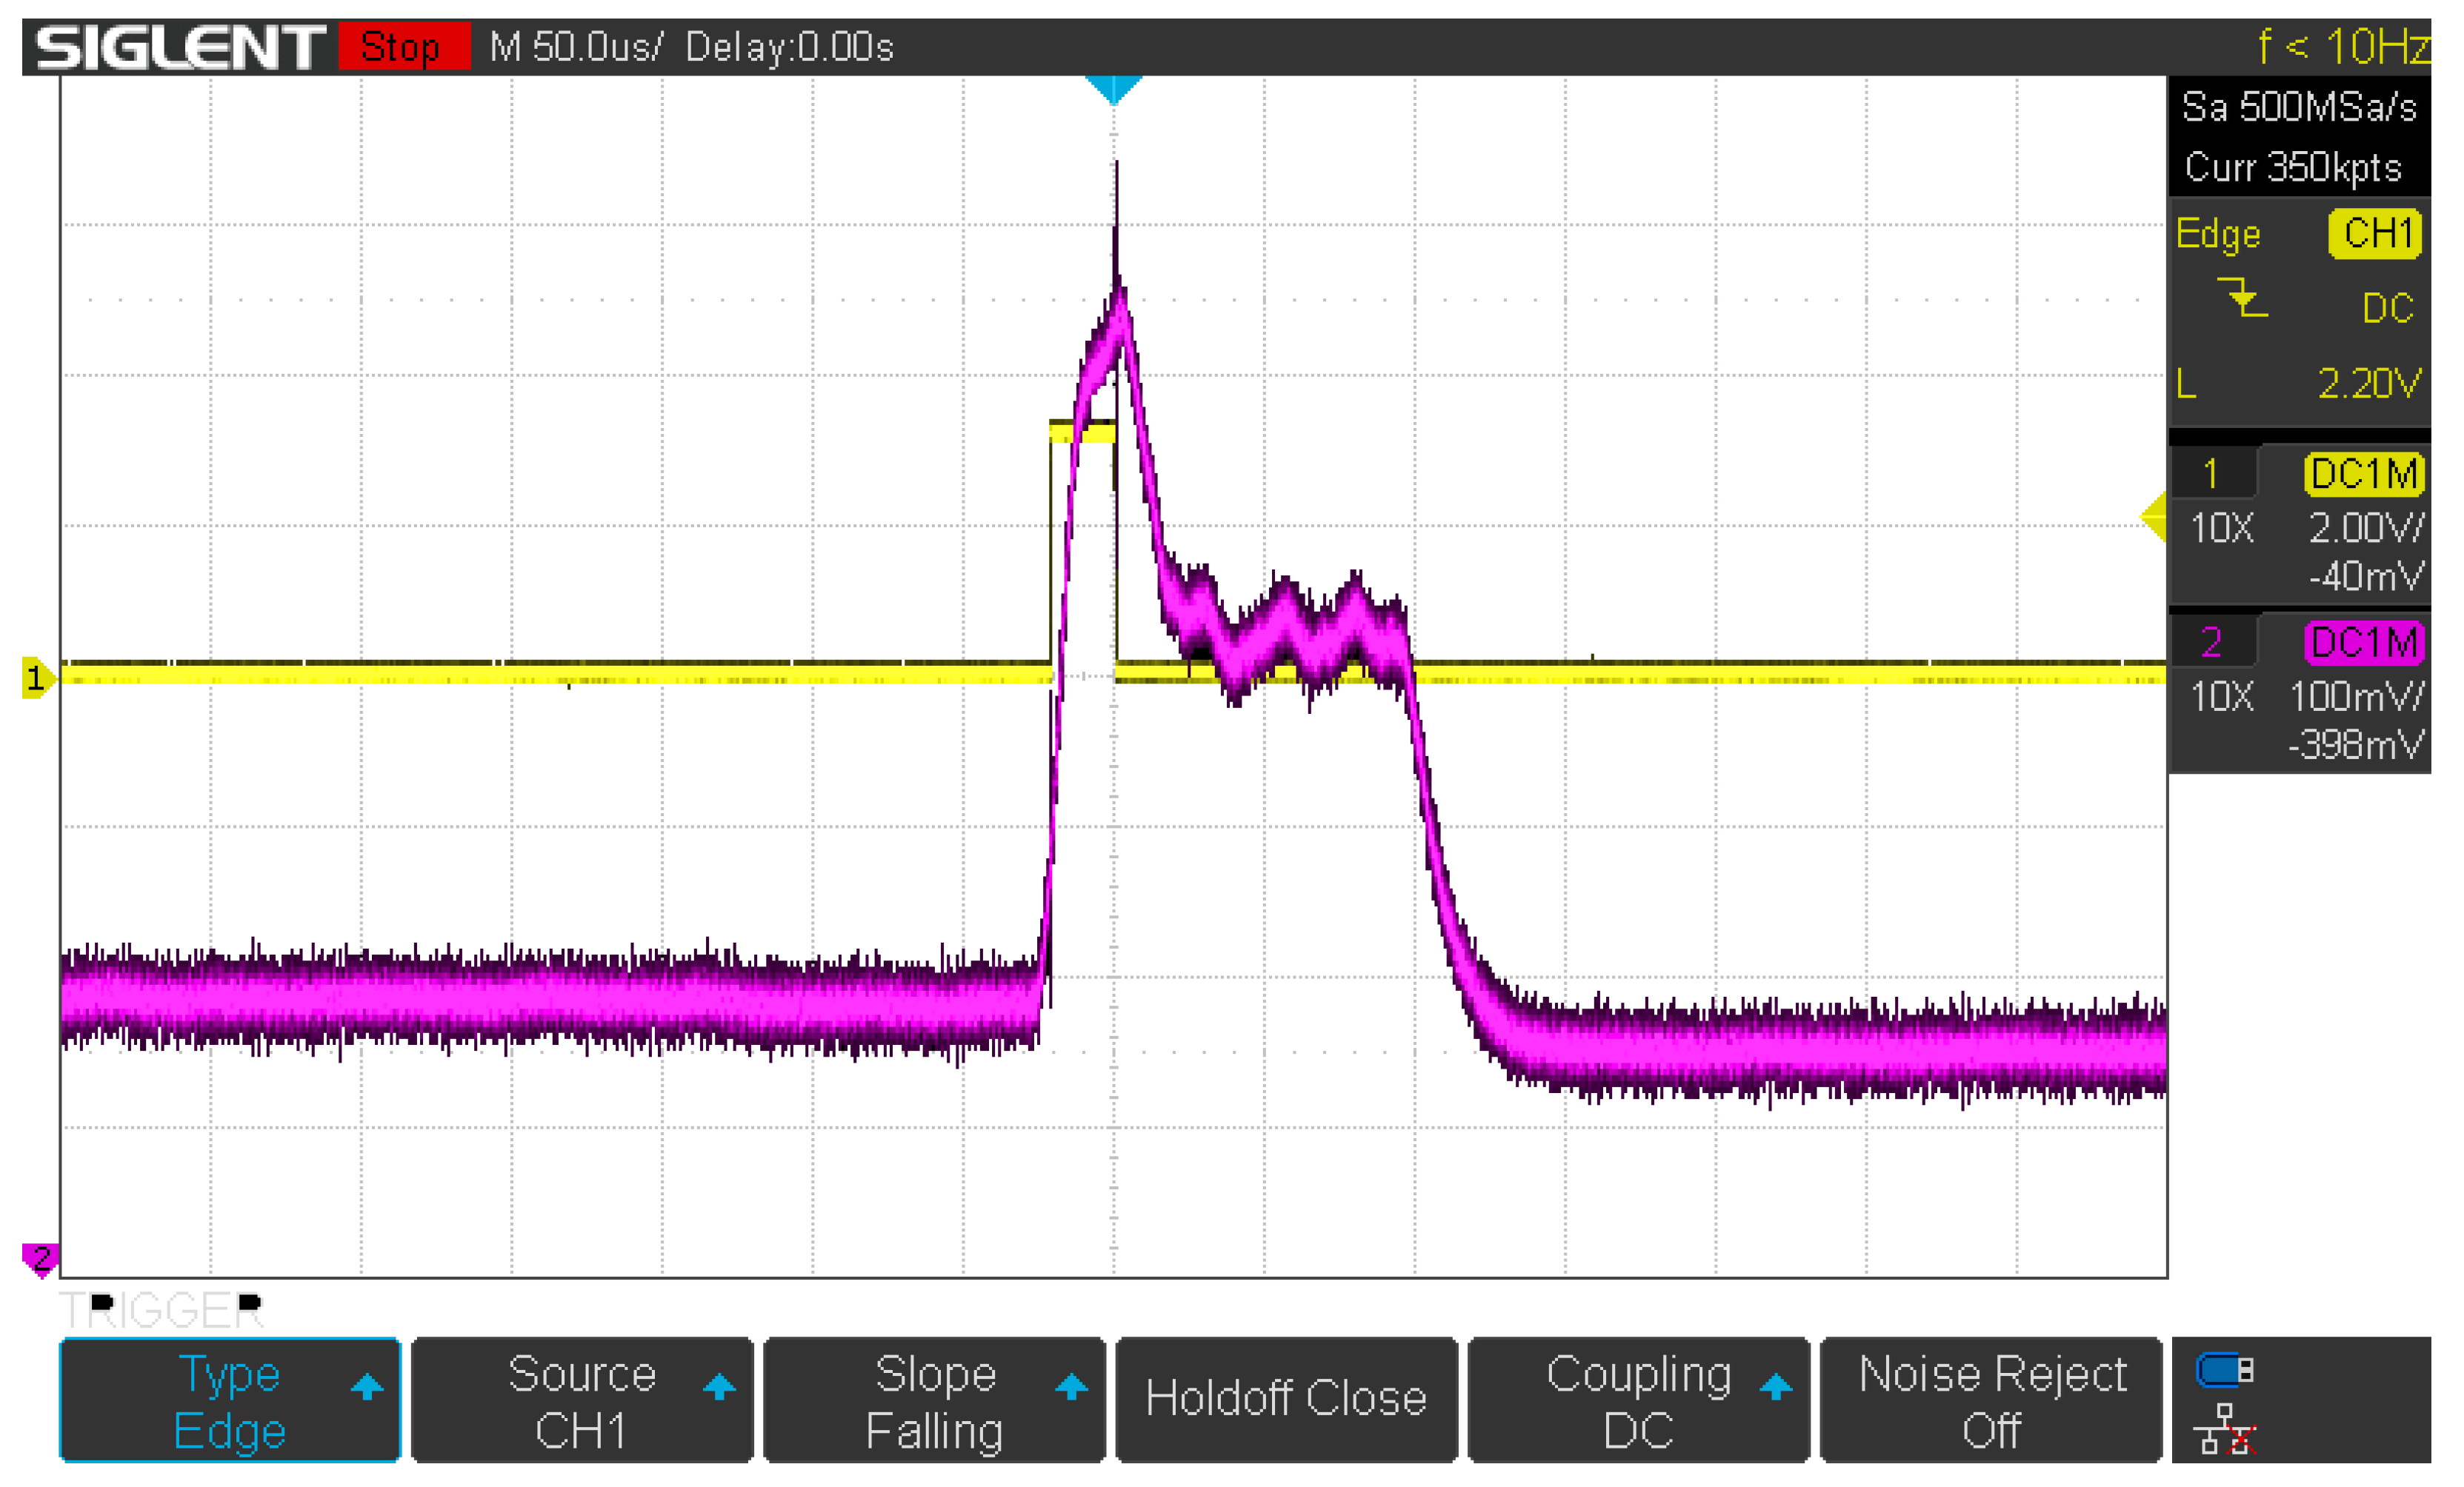This screenshot has width=2464, height=1487.
Task: Open the trigger Type Edge dropdown
Action: tap(230, 1400)
